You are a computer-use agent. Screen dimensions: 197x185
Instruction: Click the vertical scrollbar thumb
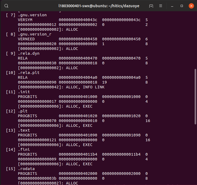(x=195, y=97)
